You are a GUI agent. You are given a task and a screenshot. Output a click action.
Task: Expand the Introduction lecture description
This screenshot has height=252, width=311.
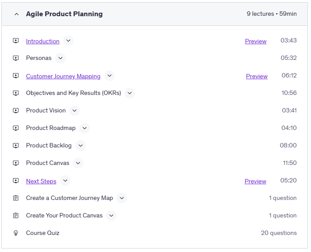[68, 41]
